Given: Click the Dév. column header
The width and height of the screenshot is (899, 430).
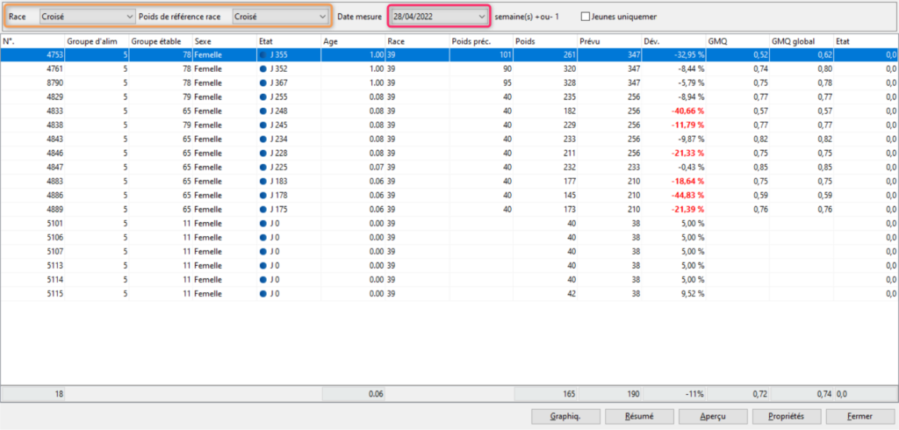Looking at the screenshot, I should click(672, 40).
